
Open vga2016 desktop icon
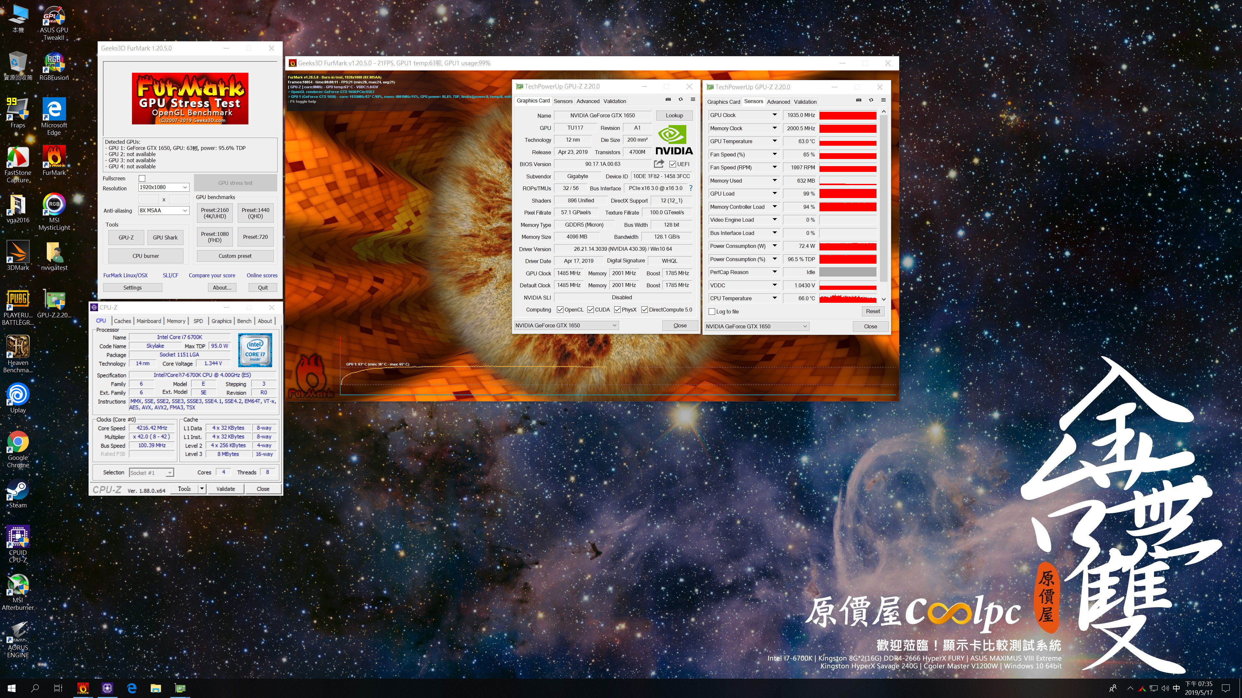coord(18,208)
